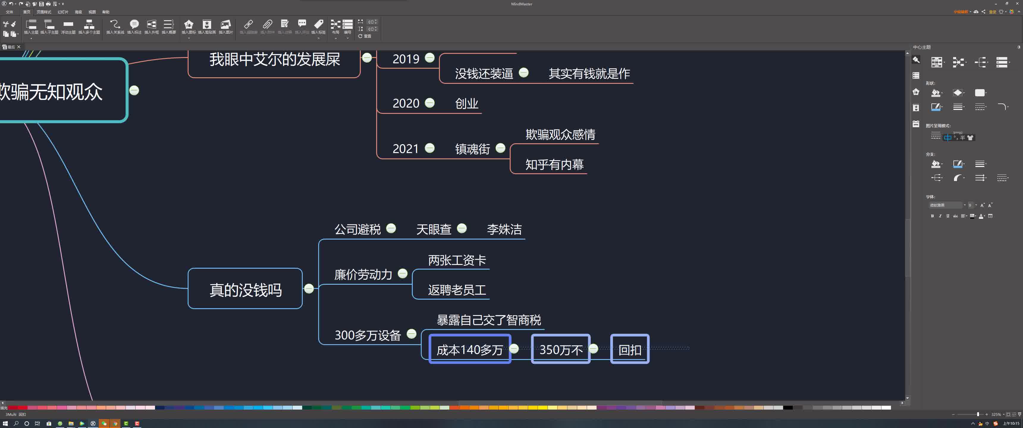
Task: Open corner style dropdown in shape section
Action: [1003, 107]
